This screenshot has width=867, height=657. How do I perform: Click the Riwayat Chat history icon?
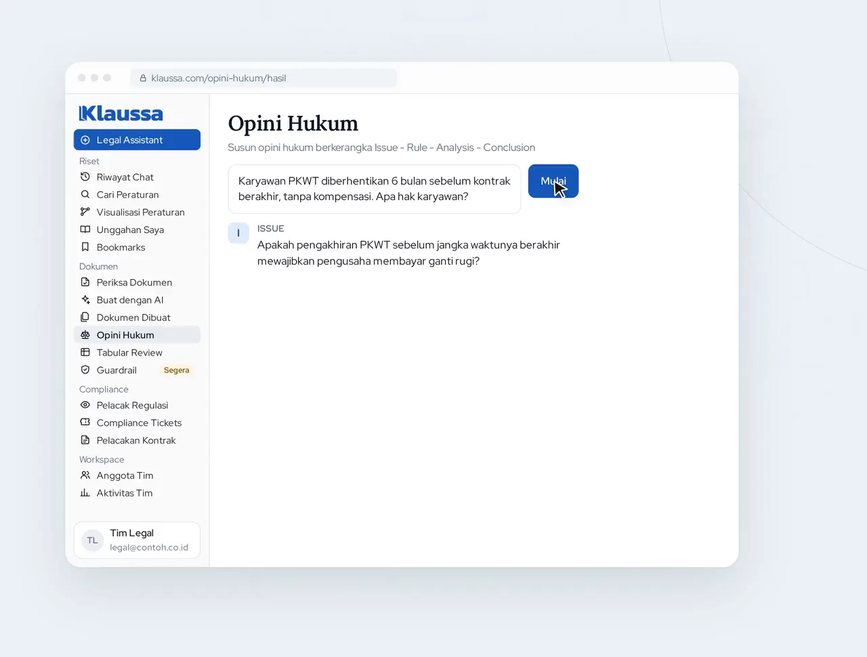(85, 177)
